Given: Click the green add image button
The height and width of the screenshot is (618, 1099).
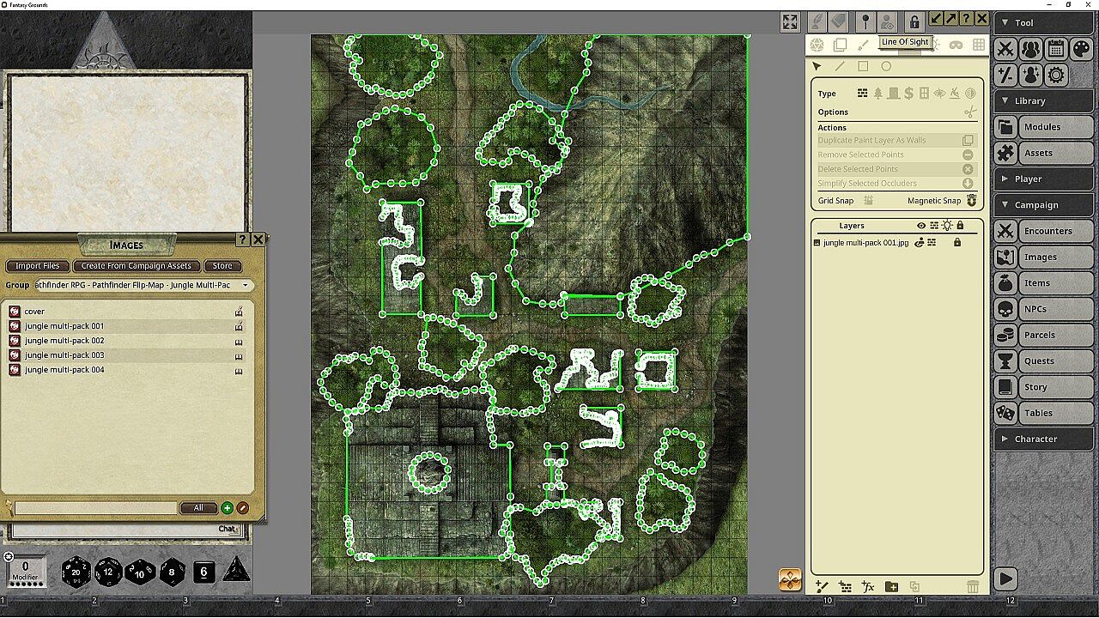Looking at the screenshot, I should [x=228, y=508].
